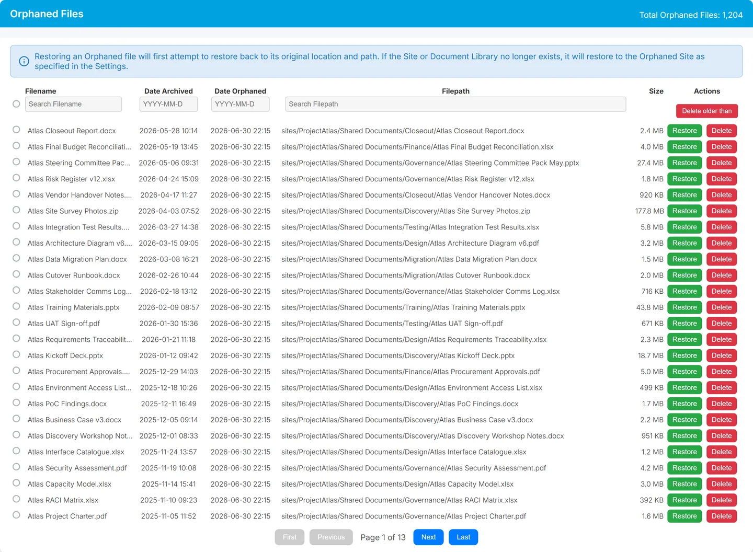Click the Atlas Business Case v3.docx filename
The height and width of the screenshot is (552, 753).
coord(74,420)
